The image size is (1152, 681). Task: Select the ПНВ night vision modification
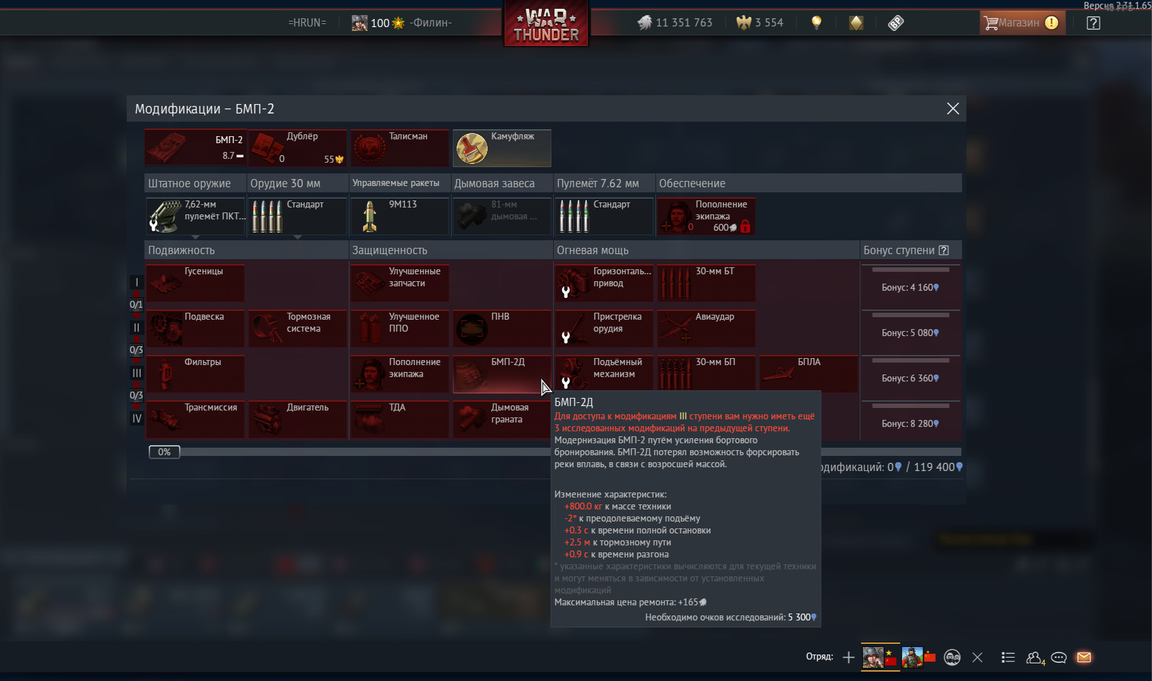click(502, 329)
